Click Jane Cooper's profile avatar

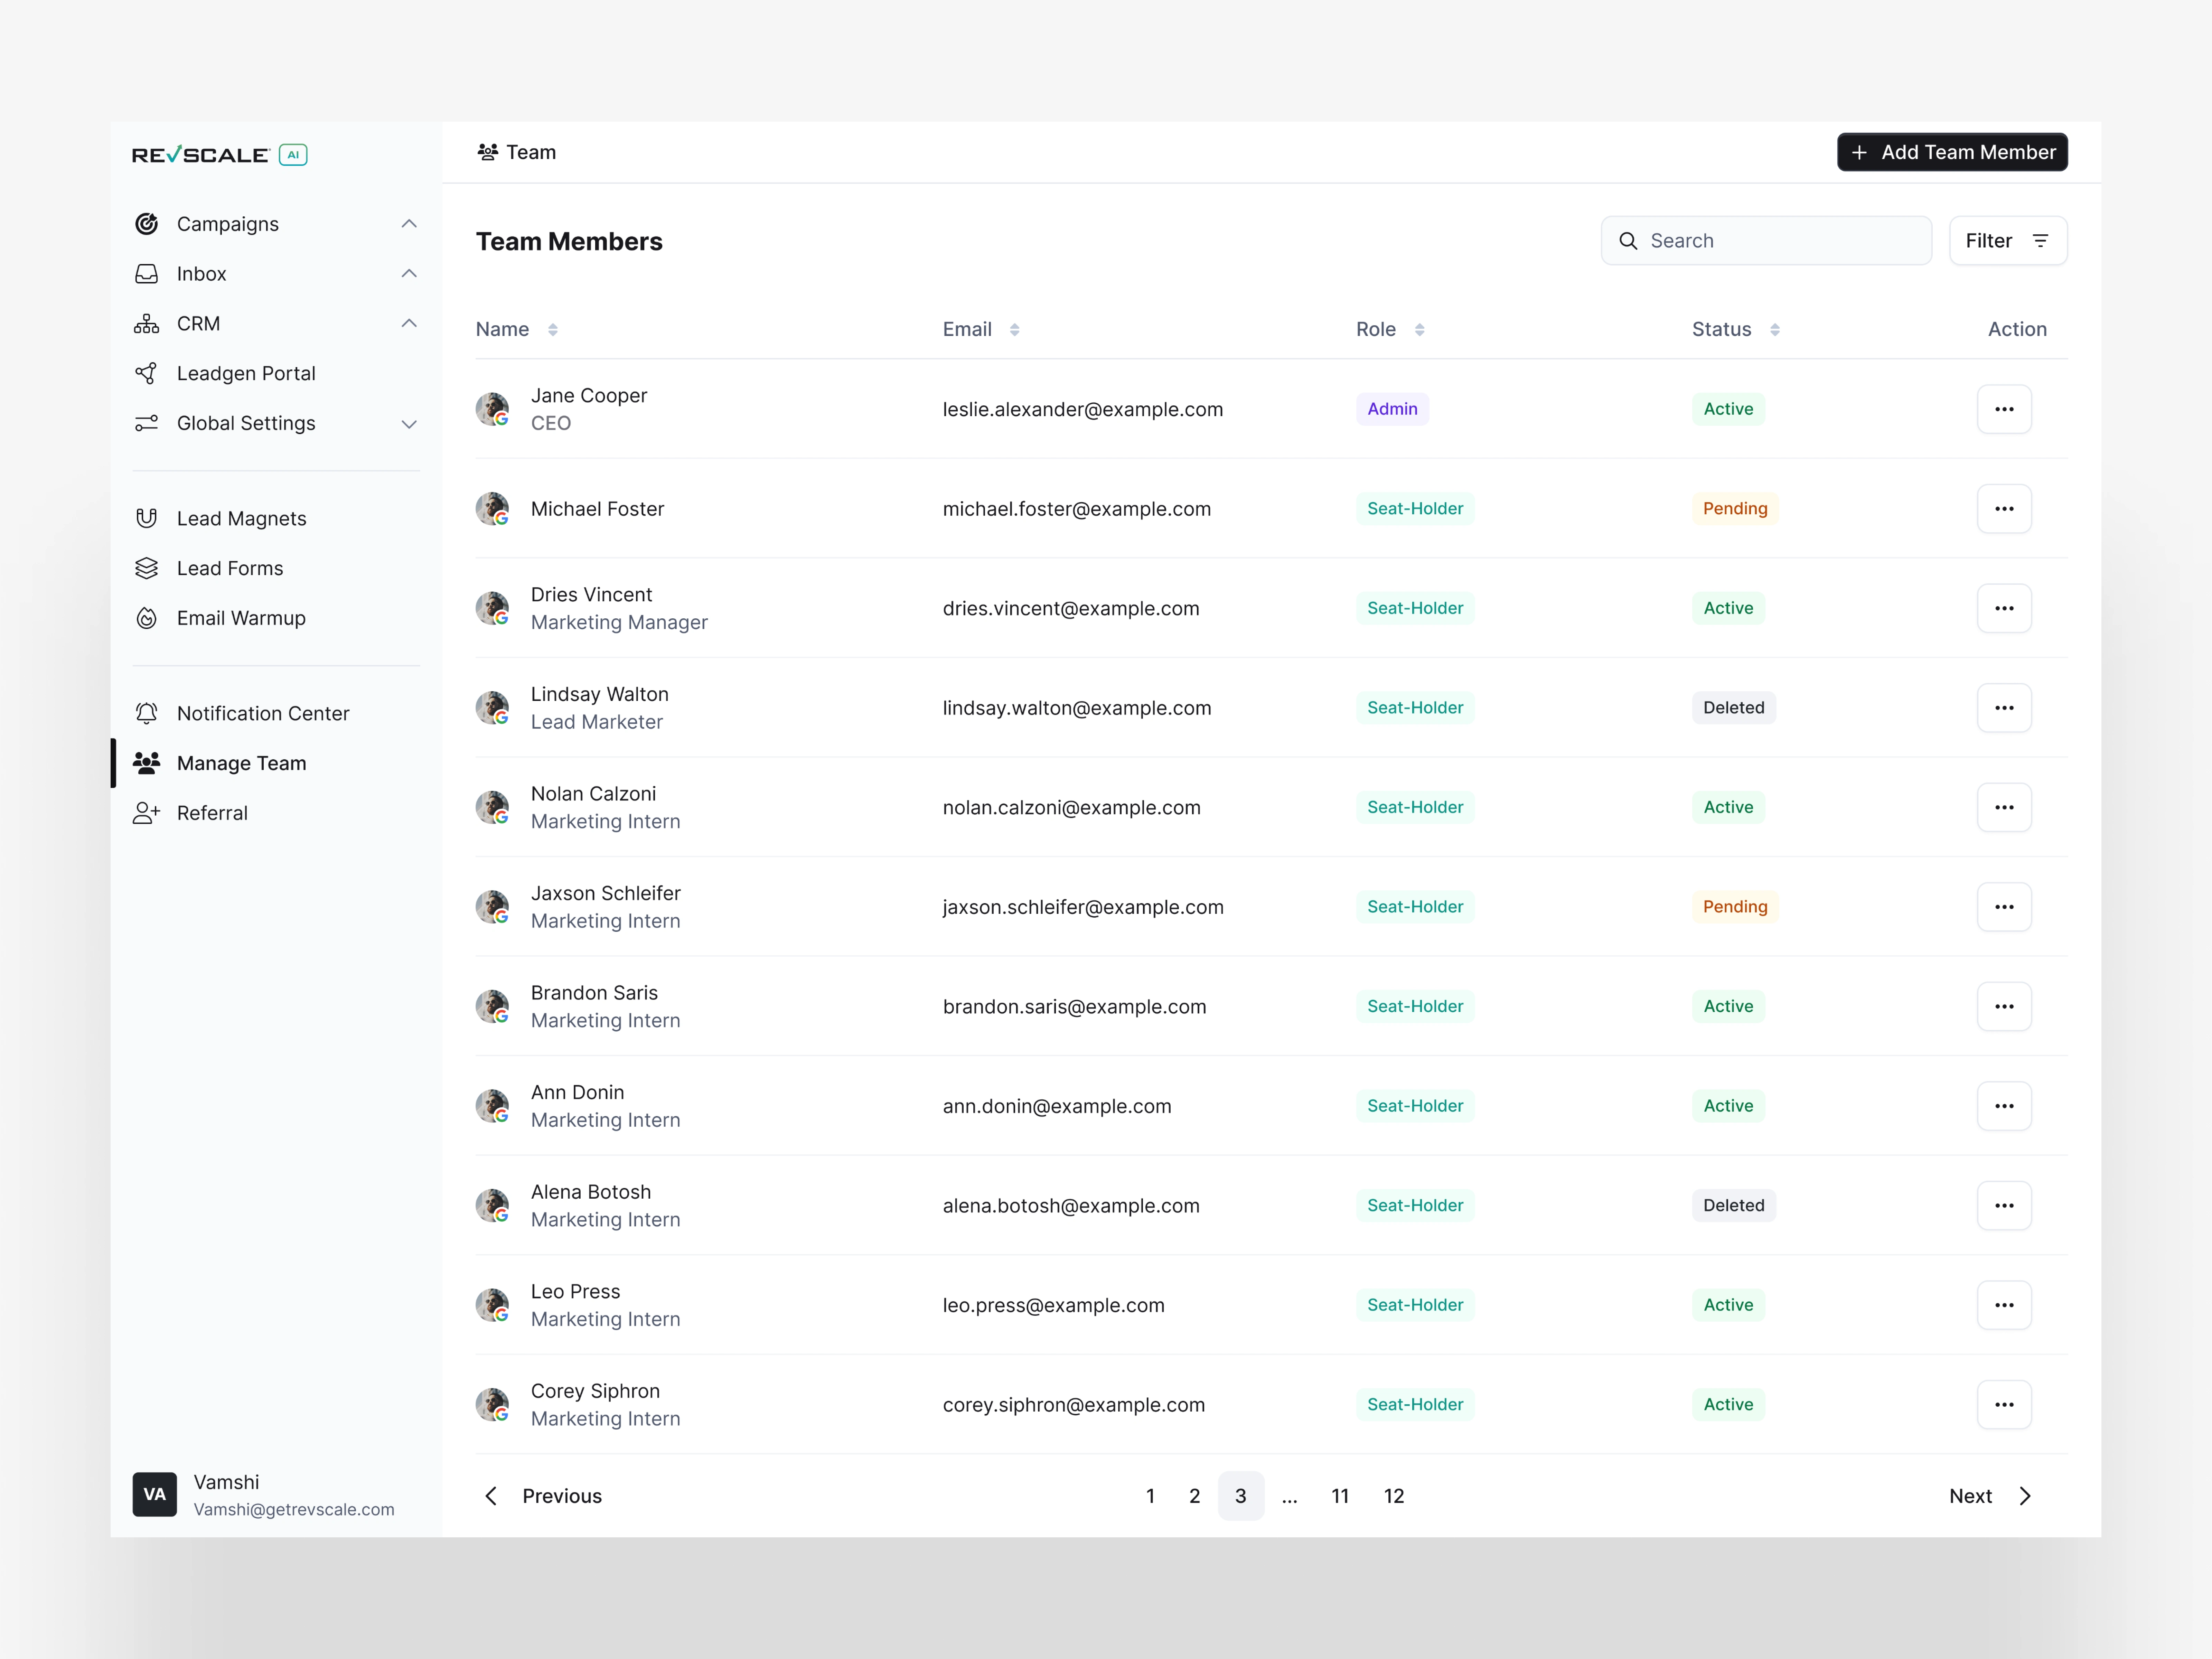(492, 409)
